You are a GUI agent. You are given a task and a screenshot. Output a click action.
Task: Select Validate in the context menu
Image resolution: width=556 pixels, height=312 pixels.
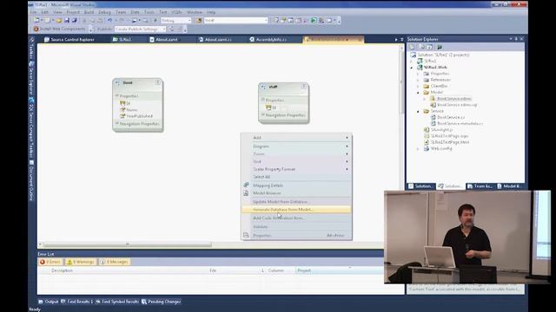coord(296,227)
